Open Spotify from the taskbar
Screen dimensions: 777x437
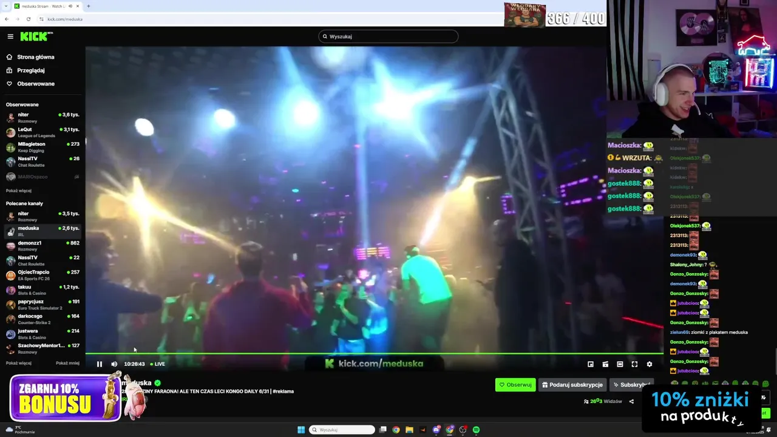point(476,430)
